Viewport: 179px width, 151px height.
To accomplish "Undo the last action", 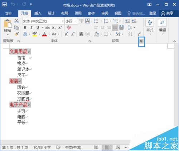I will [13, 4].
